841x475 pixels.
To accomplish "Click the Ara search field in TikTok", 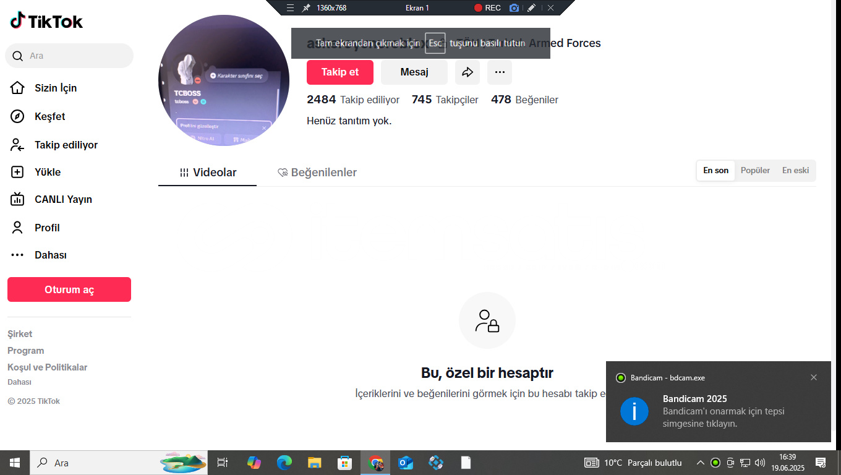I will click(x=69, y=56).
